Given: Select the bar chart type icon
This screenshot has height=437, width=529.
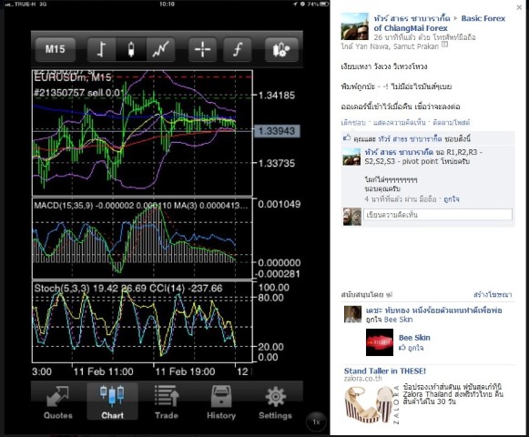Looking at the screenshot, I should coord(102,49).
